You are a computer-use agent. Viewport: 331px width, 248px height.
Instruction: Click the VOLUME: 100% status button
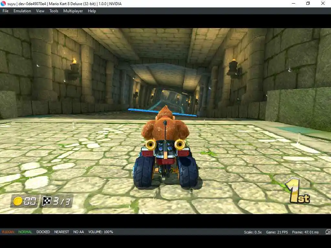coord(101,232)
